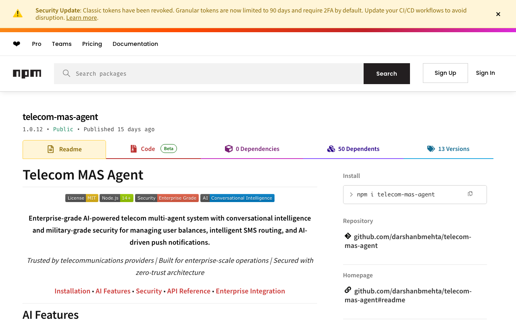The width and height of the screenshot is (516, 322).
Task: Open the 0 Dependencies tab
Action: tap(252, 149)
